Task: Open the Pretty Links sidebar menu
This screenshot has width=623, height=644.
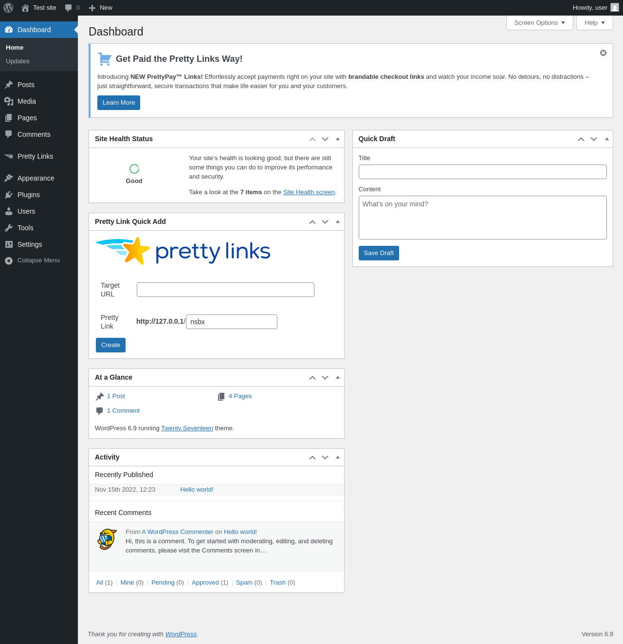Action: tap(35, 156)
